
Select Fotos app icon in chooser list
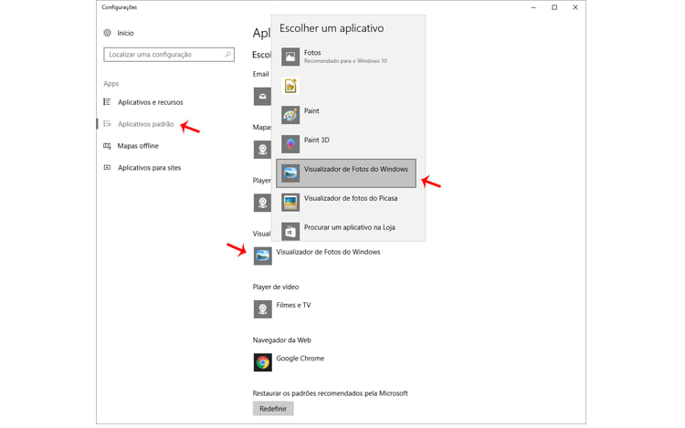tap(290, 57)
